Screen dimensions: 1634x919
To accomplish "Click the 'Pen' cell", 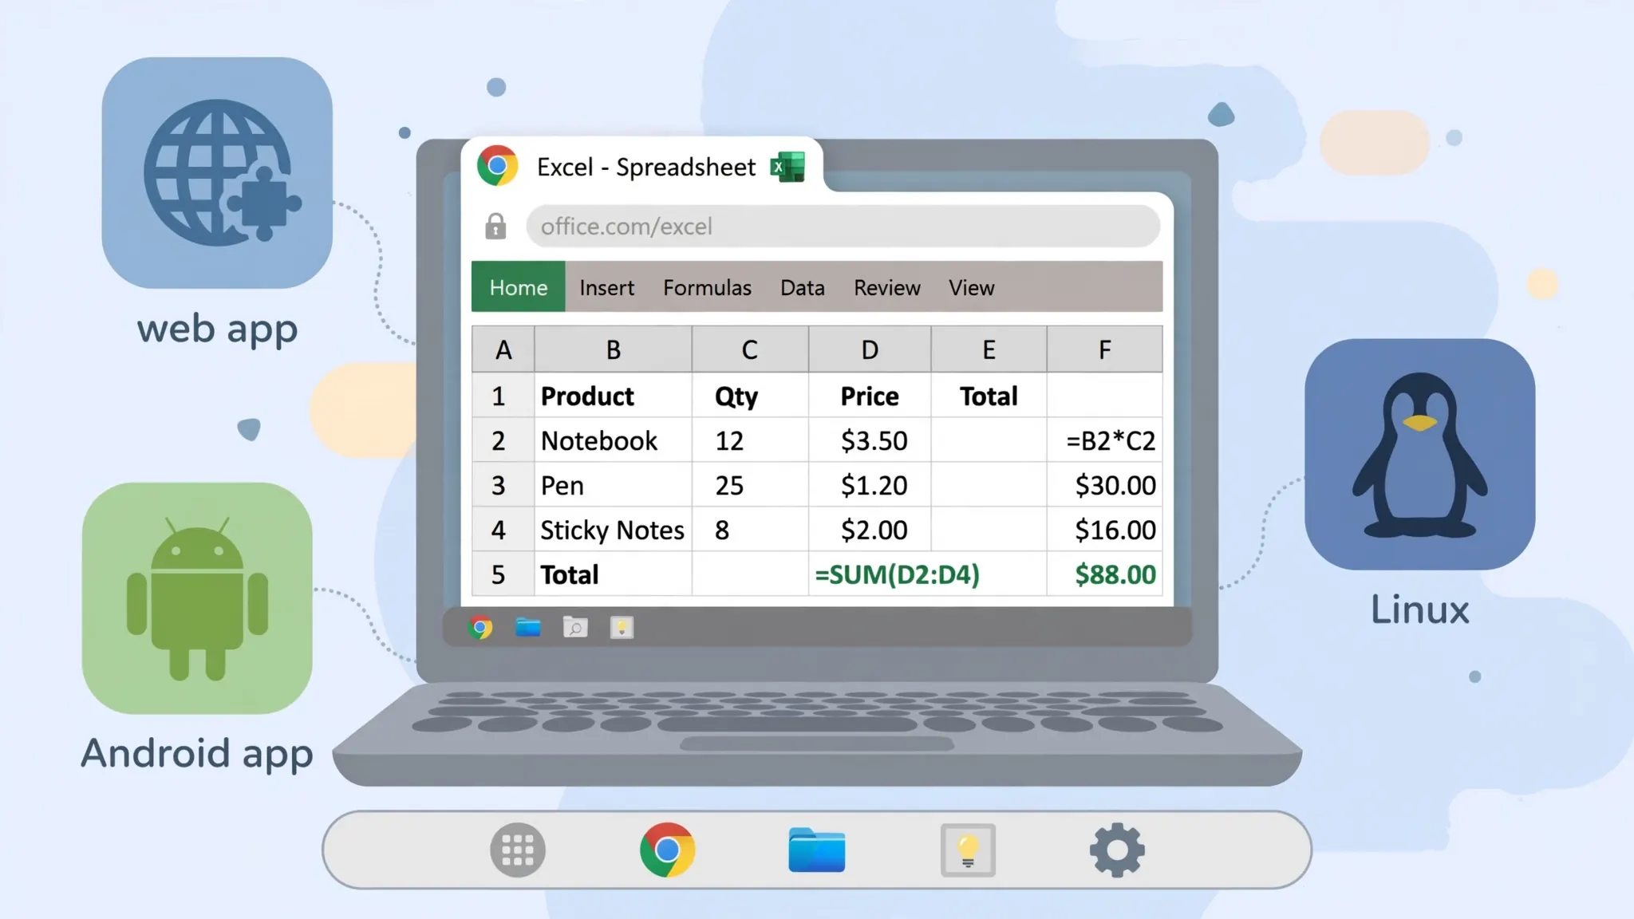I will click(x=613, y=485).
